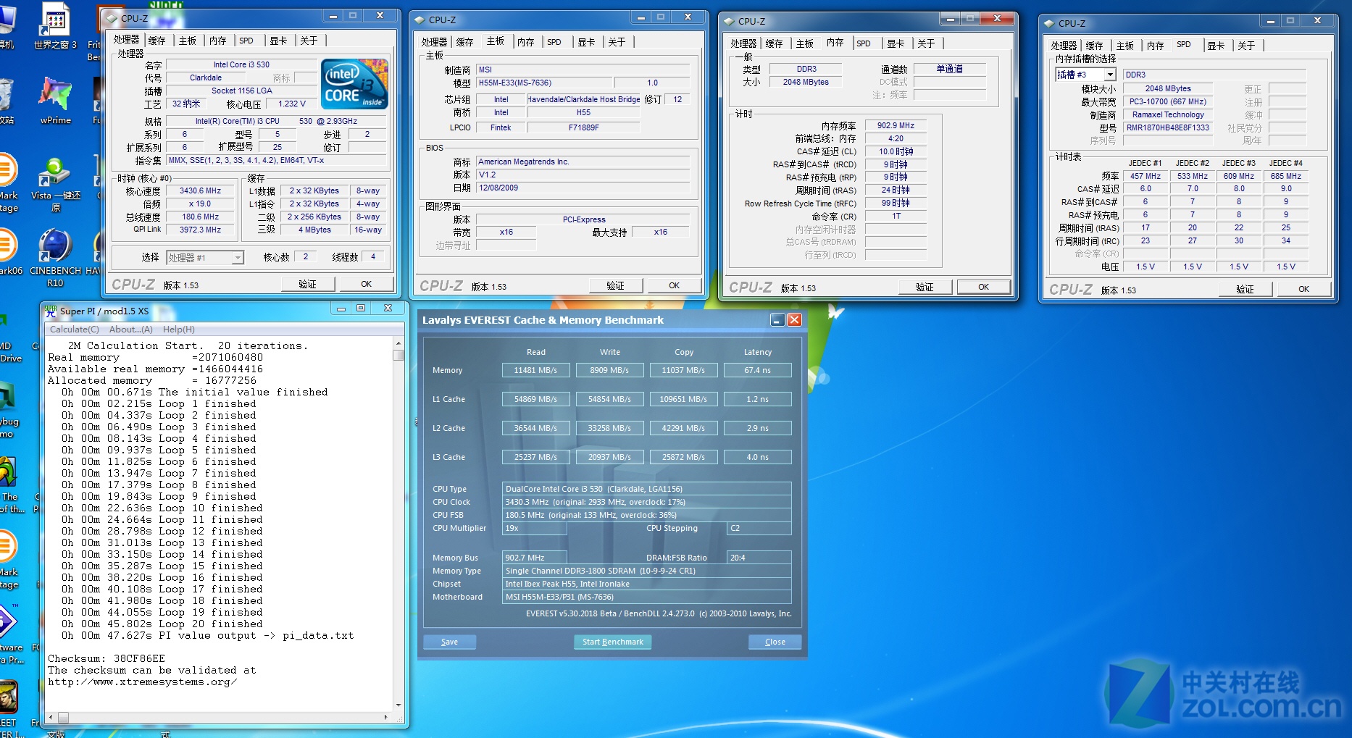The width and height of the screenshot is (1352, 738).
Task: Click 验证 button in mainboard CPU-Z window
Action: tap(615, 285)
